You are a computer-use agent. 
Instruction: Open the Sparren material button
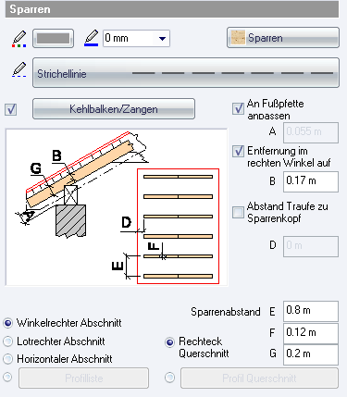tap(283, 38)
